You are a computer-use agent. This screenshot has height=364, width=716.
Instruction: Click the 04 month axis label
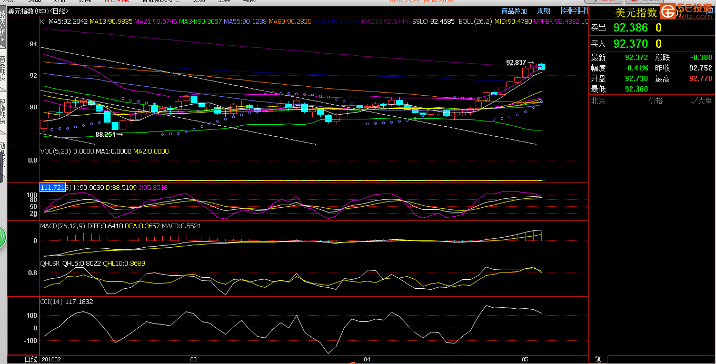pyautogui.click(x=367, y=359)
